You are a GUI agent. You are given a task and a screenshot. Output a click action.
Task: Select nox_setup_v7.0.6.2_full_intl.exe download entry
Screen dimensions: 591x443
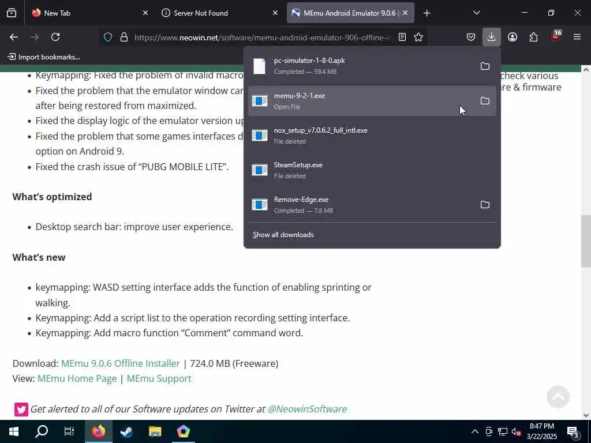(x=372, y=136)
